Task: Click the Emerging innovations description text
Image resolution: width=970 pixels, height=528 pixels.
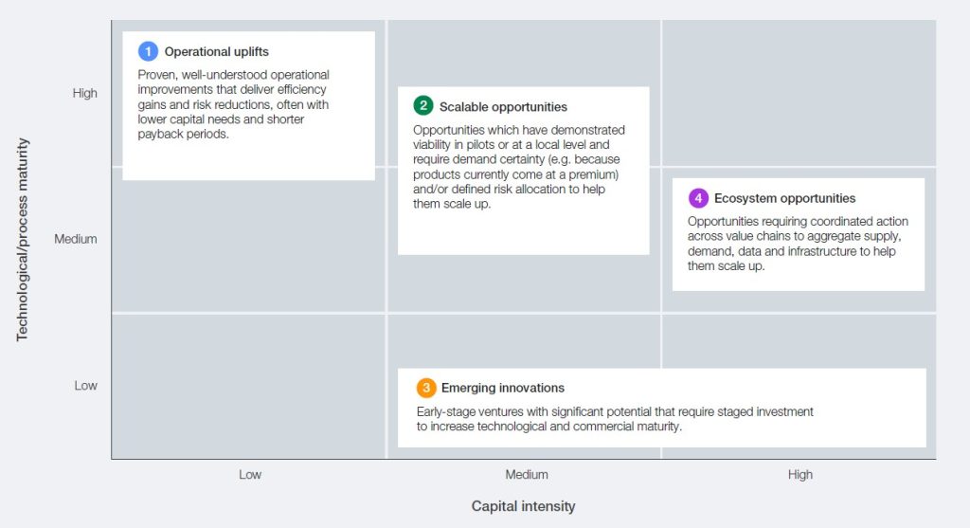Action: [614, 419]
